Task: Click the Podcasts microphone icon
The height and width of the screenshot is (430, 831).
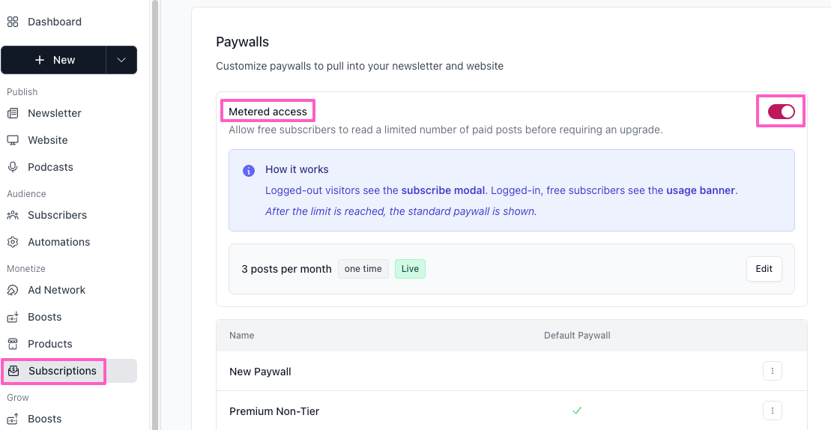Action: pyautogui.click(x=13, y=167)
